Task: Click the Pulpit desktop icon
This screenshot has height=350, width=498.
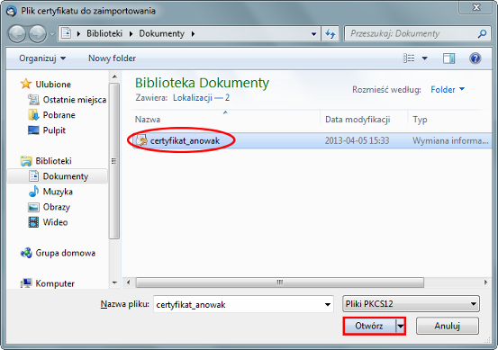Action: click(33, 130)
